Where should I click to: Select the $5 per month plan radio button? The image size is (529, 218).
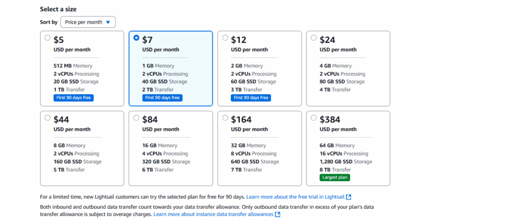[48, 38]
